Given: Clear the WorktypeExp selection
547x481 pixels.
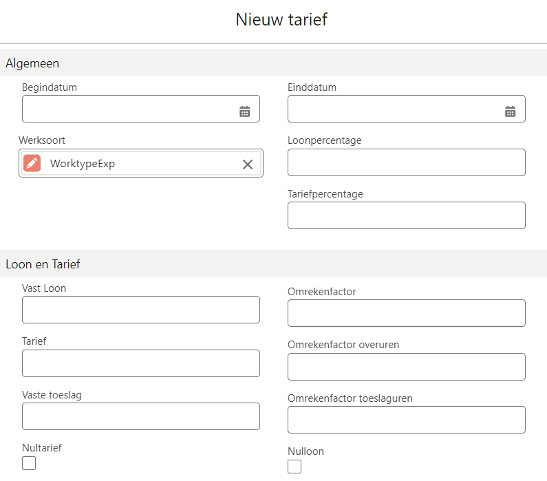Looking at the screenshot, I should click(x=248, y=164).
